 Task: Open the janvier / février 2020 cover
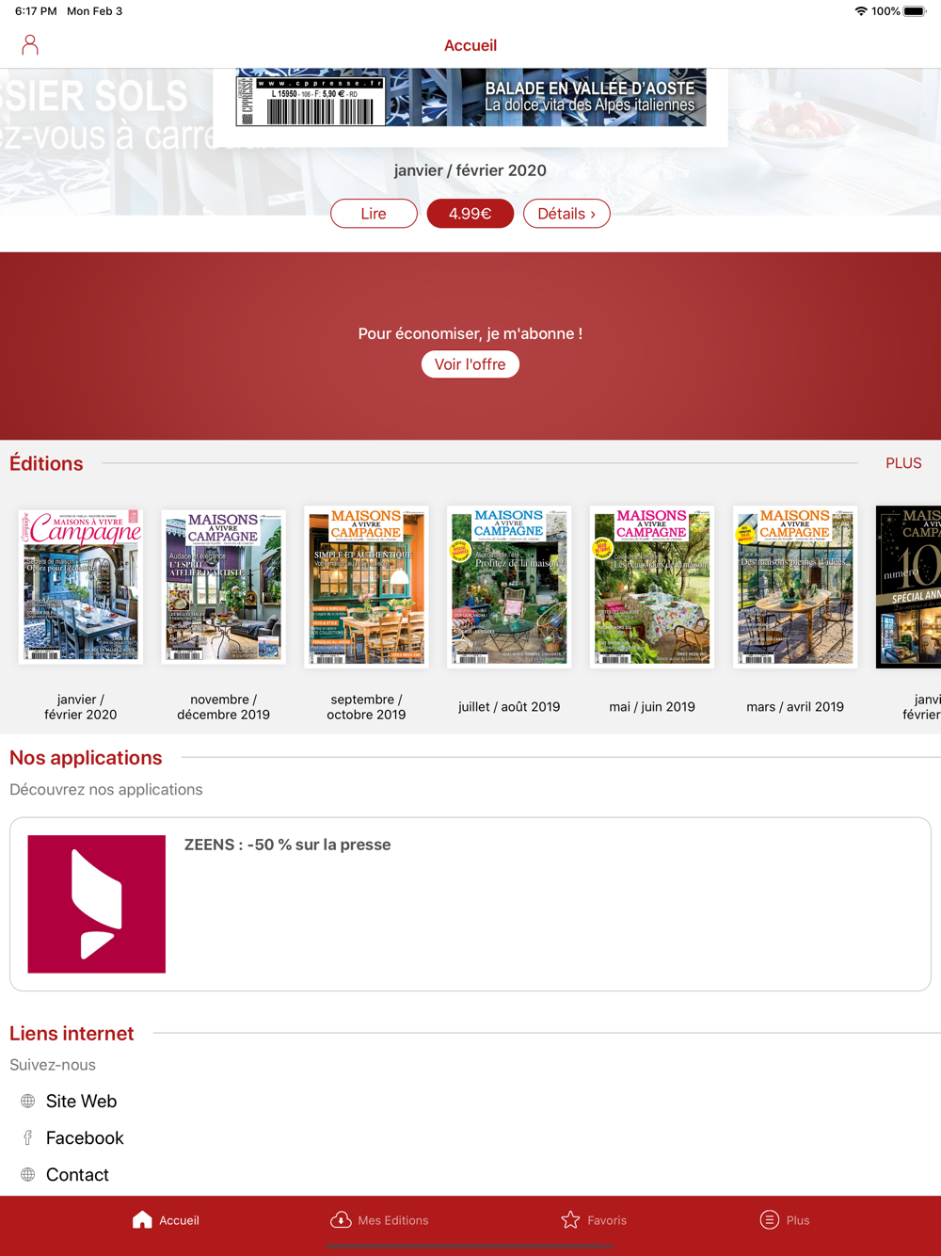(x=81, y=586)
